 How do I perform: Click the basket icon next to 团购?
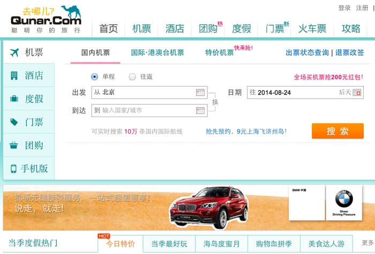(13, 145)
